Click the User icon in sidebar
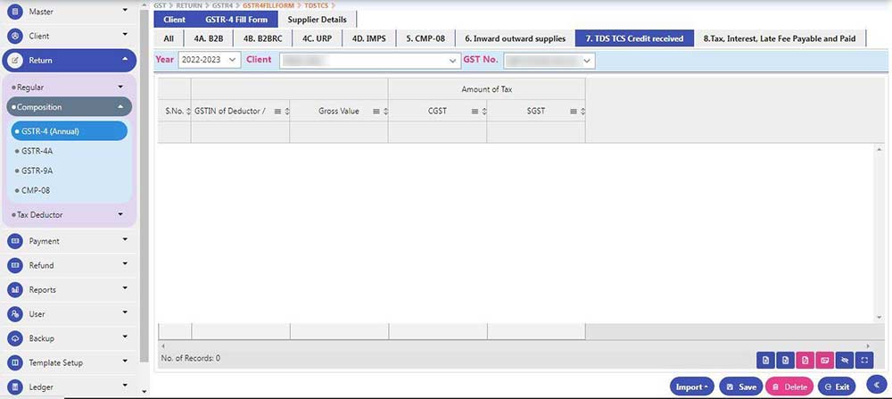This screenshot has height=399, width=892. [14, 314]
